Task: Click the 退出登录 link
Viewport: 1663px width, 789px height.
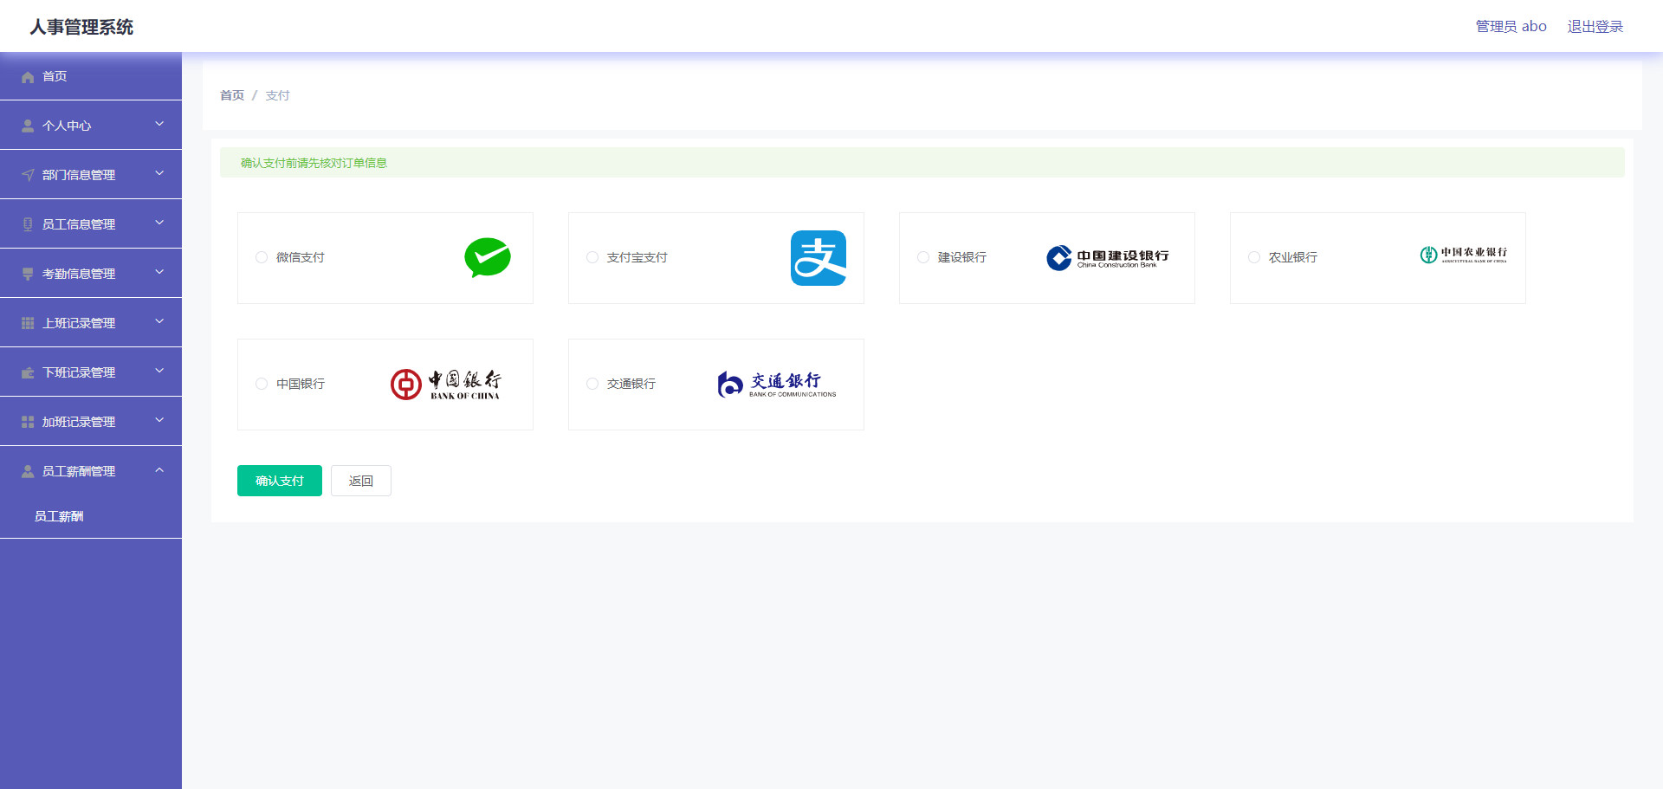Action: coord(1595,27)
